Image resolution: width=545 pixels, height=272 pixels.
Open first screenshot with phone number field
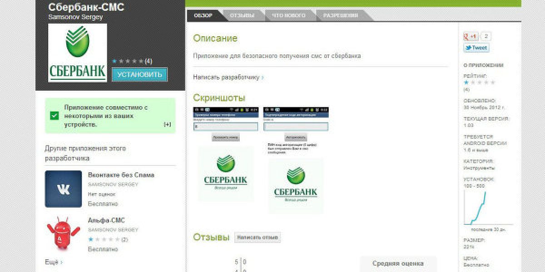coord(226,155)
